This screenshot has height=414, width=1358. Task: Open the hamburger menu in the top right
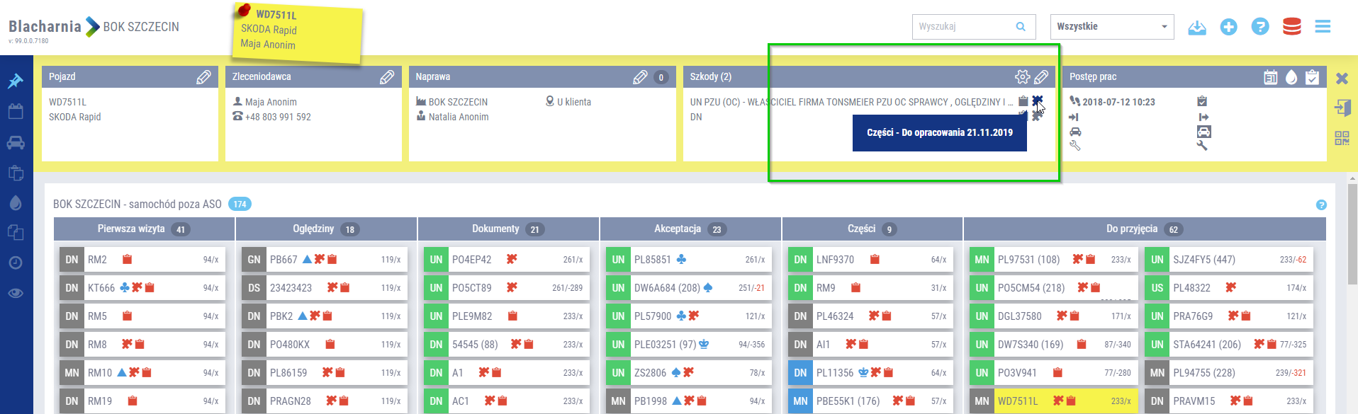pos(1323,27)
